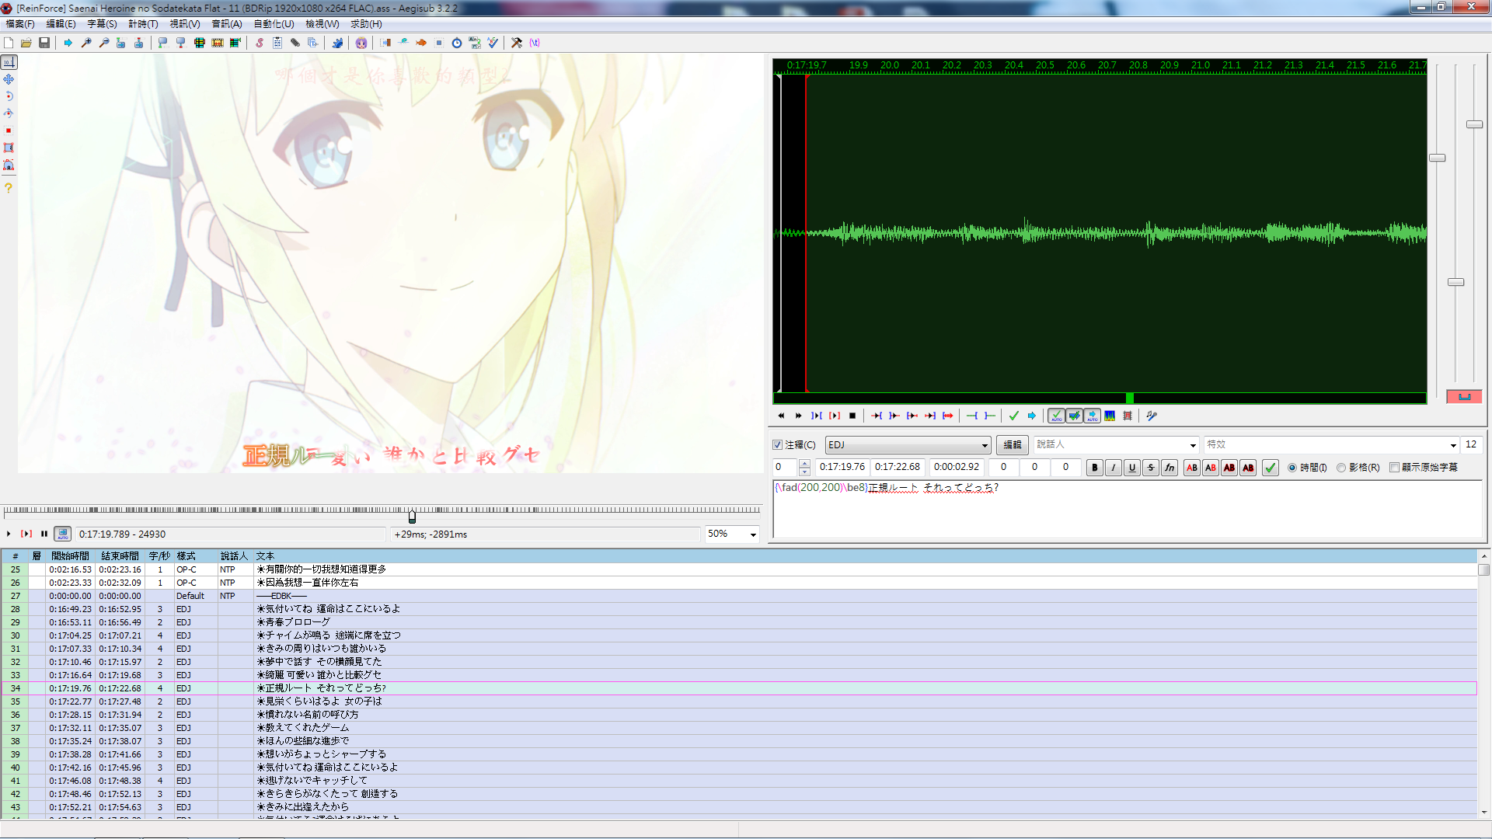Open the Shift Times icon
Viewport: 1492px width, 839px height.
385,43
